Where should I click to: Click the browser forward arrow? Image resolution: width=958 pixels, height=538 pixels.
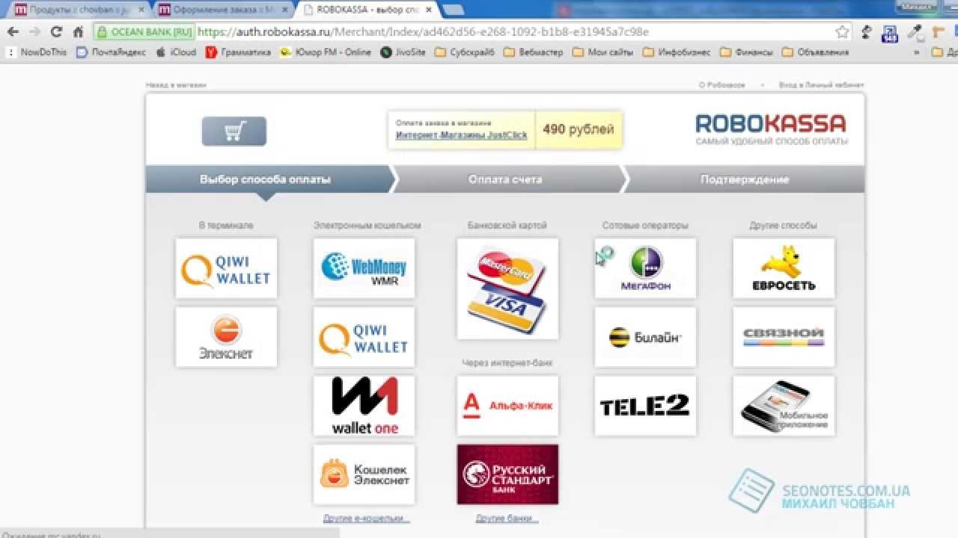tap(34, 32)
